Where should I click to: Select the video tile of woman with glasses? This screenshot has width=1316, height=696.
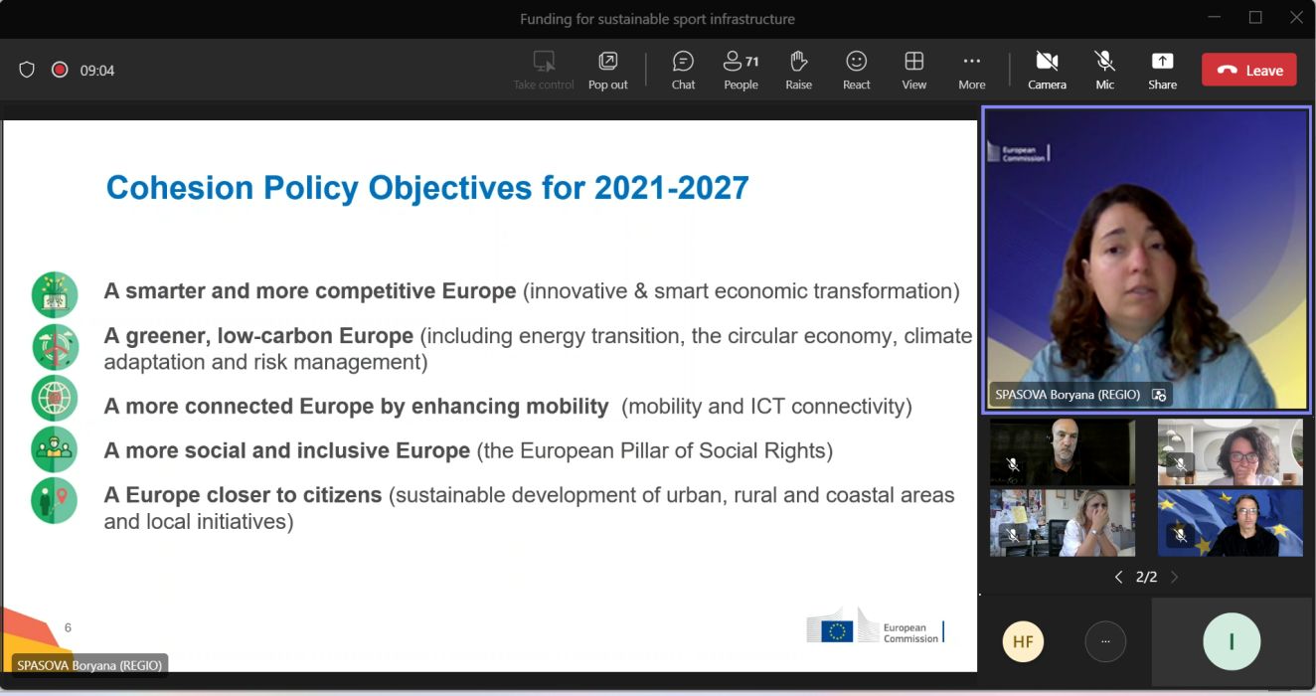[1230, 451]
